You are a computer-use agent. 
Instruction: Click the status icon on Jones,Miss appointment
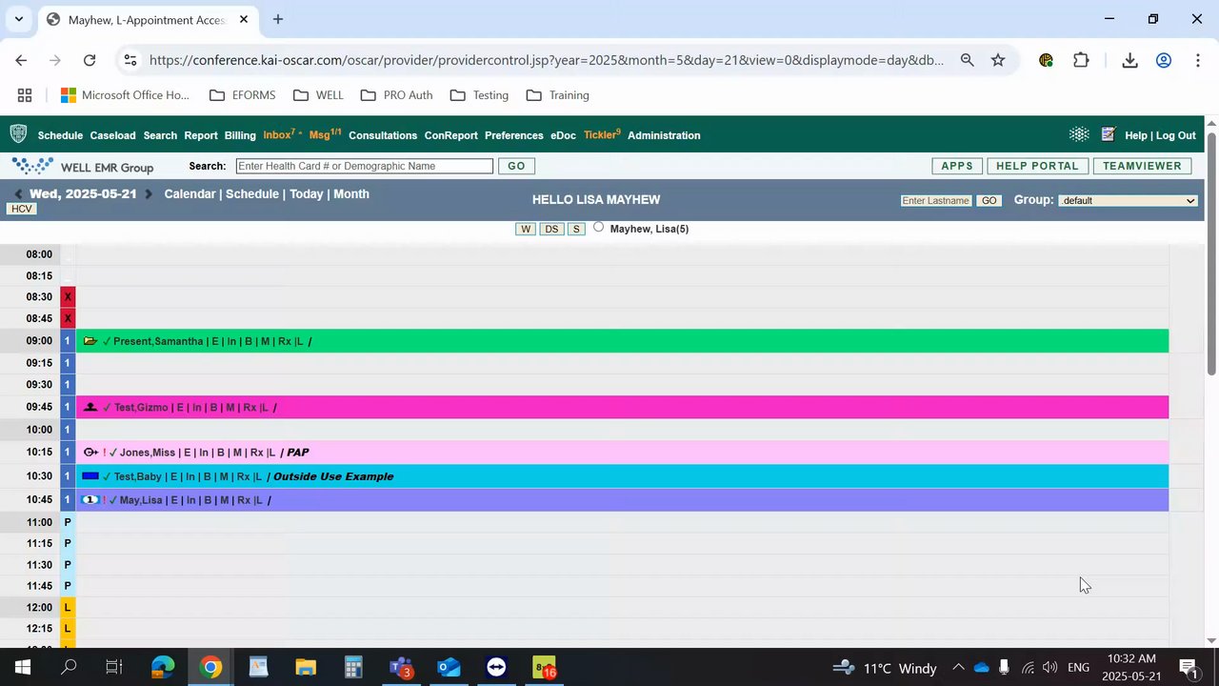coord(90,453)
